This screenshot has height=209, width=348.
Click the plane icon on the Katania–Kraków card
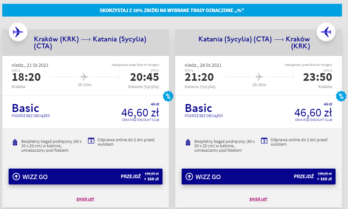click(x=326, y=31)
